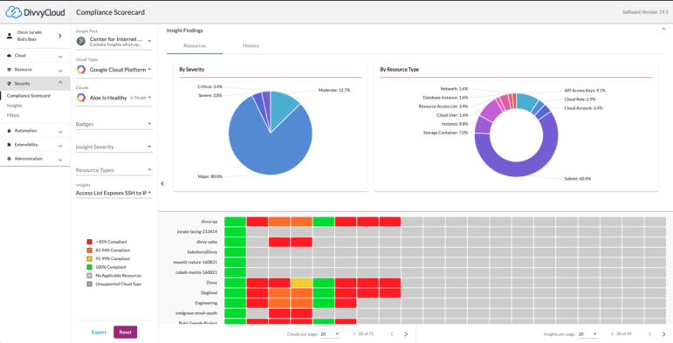The width and height of the screenshot is (673, 343).
Task: Click the orange 85-94% Compliant legend swatch
Action: click(x=89, y=250)
